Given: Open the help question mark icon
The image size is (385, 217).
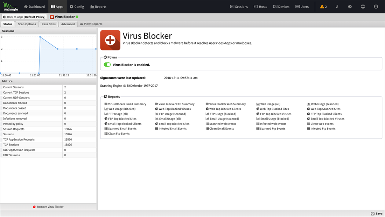Looking at the screenshot, I should click(x=350, y=7).
